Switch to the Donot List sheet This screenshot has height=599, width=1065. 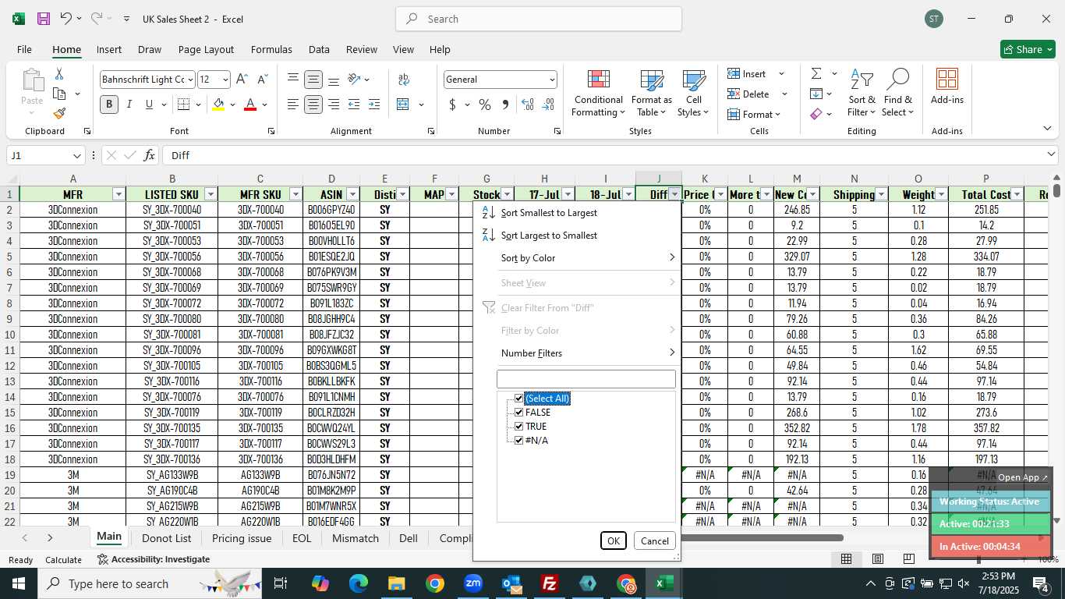click(167, 538)
